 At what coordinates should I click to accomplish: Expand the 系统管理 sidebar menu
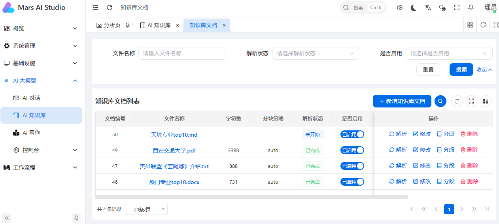coord(41,46)
